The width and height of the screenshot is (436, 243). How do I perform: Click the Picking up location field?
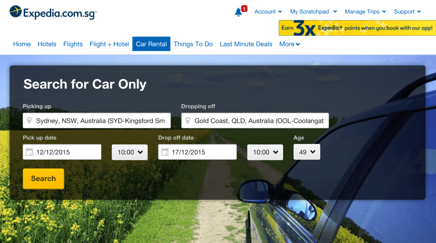click(x=97, y=120)
